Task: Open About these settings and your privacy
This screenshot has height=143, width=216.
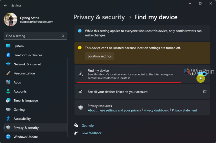Action: pos(114,110)
